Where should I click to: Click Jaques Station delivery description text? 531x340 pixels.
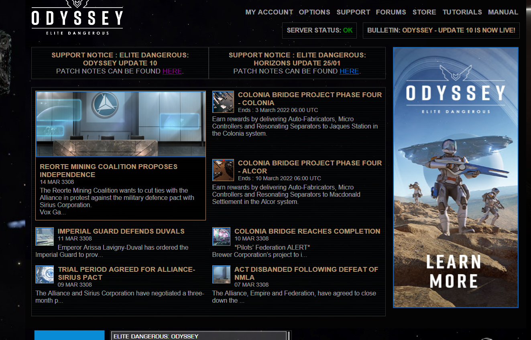(x=295, y=126)
